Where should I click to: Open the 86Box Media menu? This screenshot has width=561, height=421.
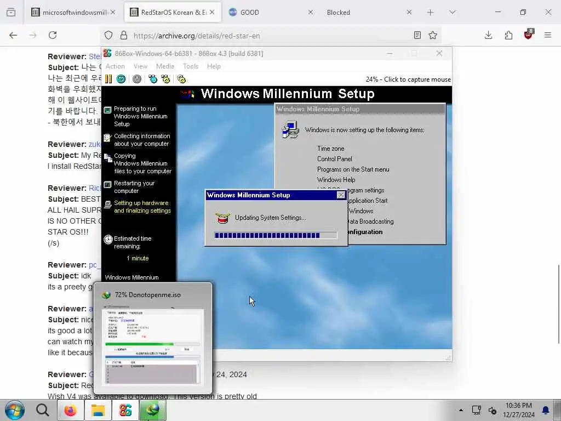165,66
